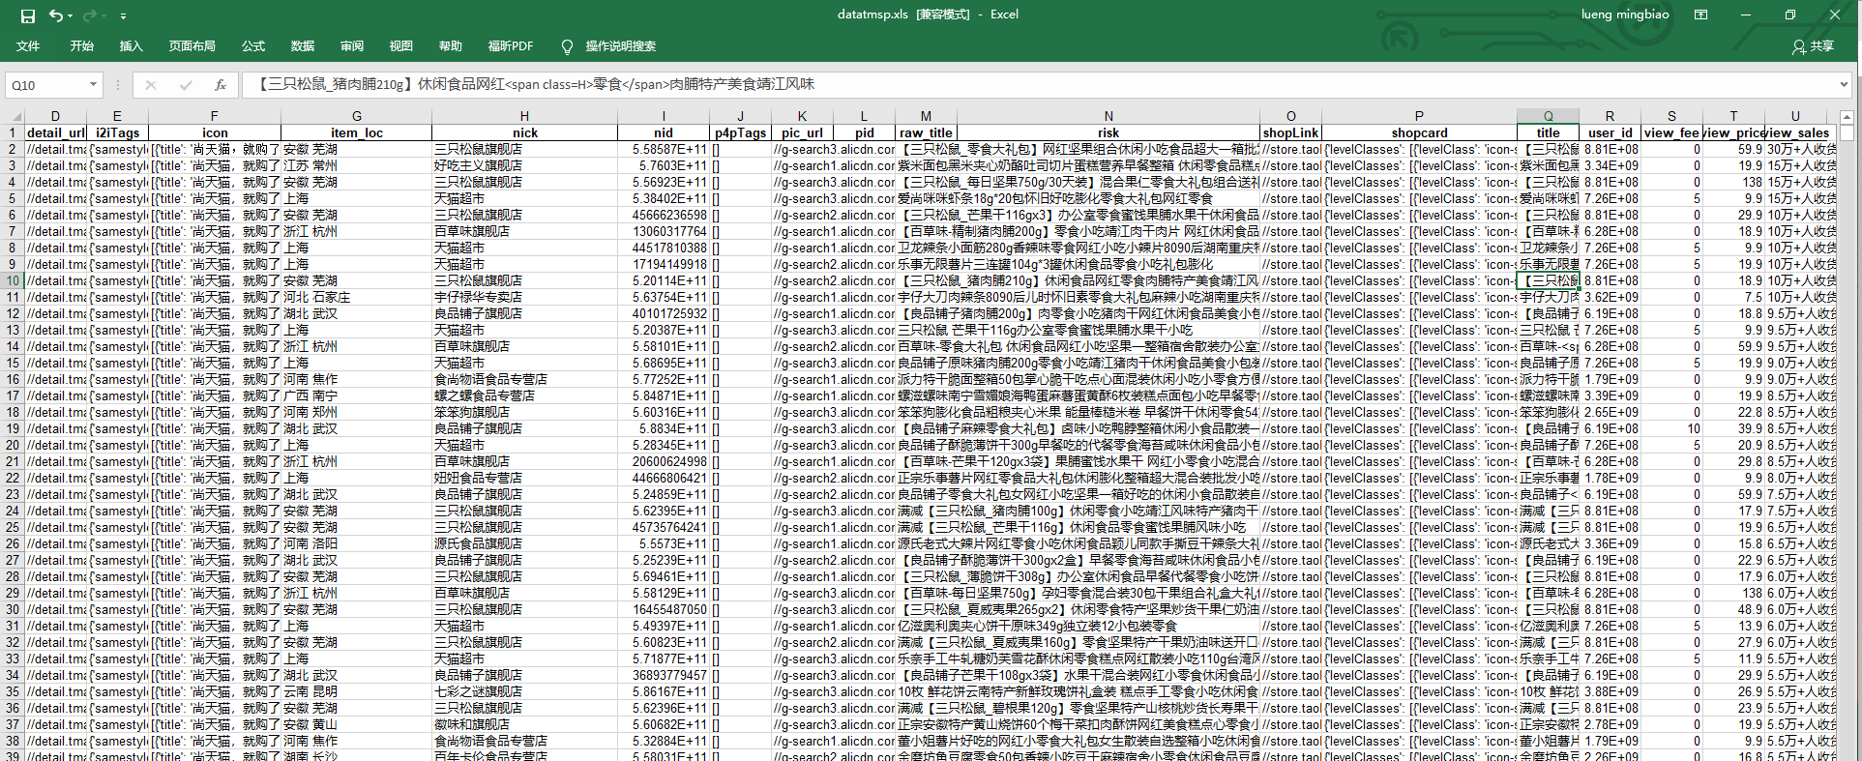Click nid cell 13060317764
1862x761 pixels.
pyautogui.click(x=664, y=231)
